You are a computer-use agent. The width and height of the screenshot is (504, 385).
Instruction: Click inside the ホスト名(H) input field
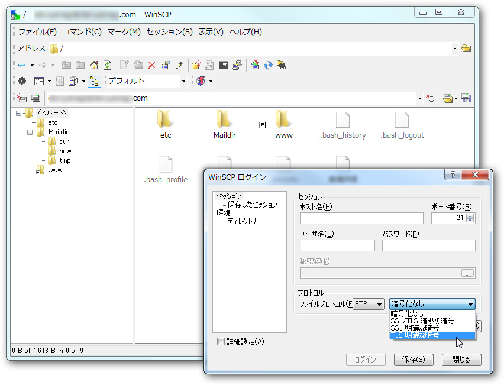(361, 218)
